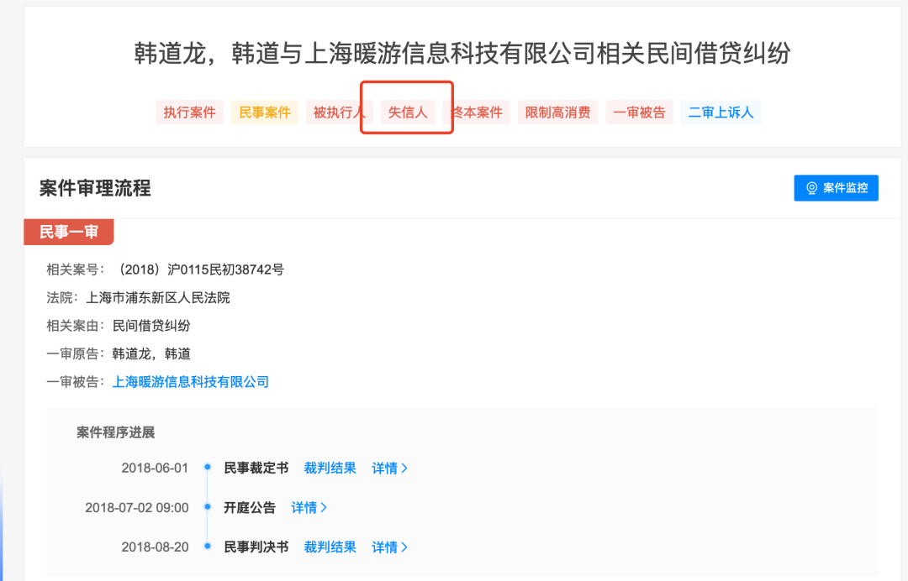The width and height of the screenshot is (908, 581).
Task: Click the 案件程序进展 subheading
Action: 116,432
